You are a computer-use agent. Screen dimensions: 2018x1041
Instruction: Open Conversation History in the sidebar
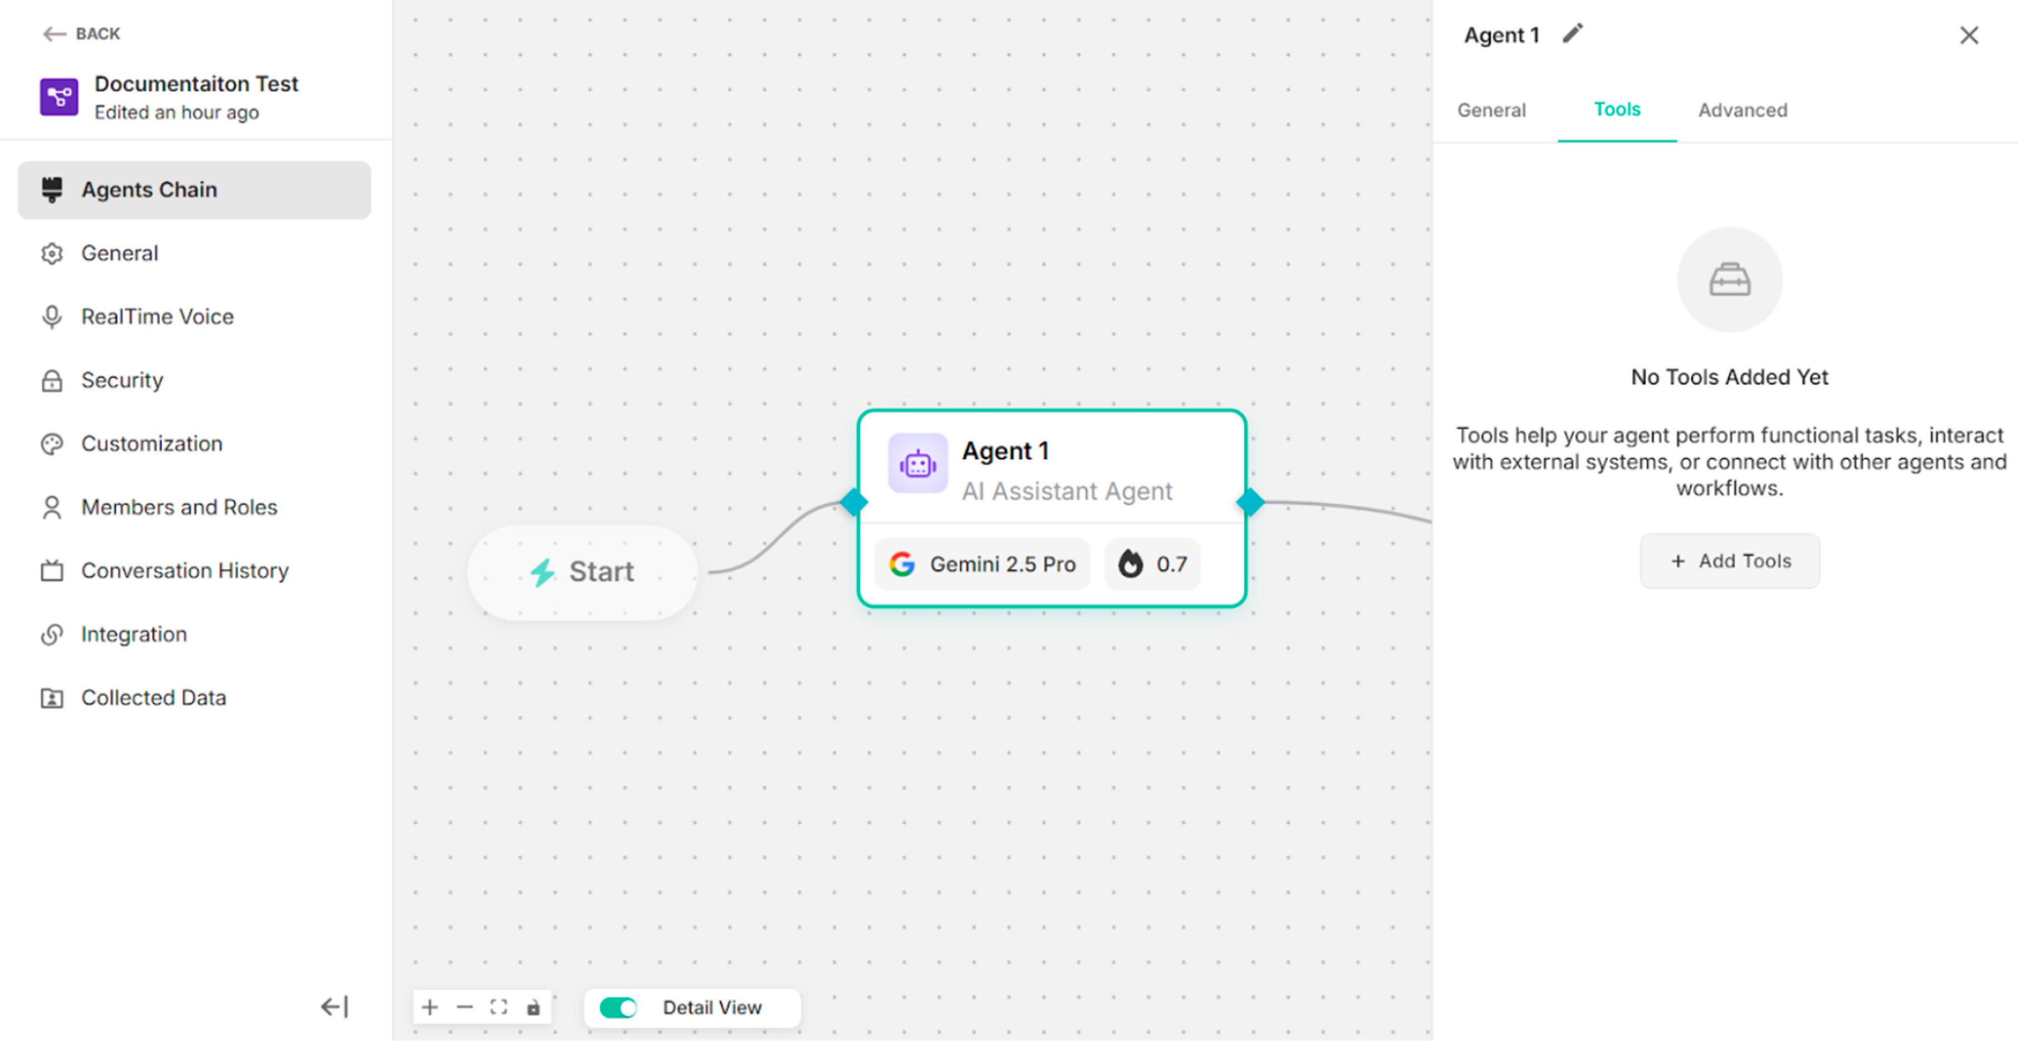[184, 570]
